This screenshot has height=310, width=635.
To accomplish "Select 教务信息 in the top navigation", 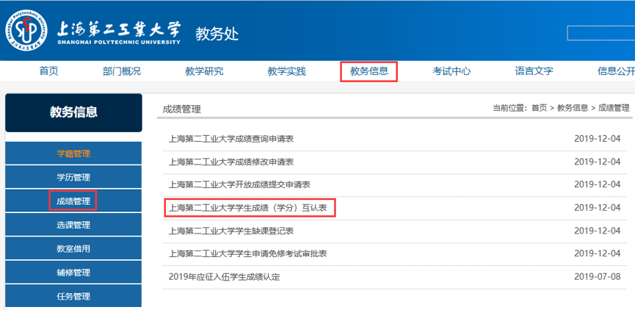I will pyautogui.click(x=369, y=71).
